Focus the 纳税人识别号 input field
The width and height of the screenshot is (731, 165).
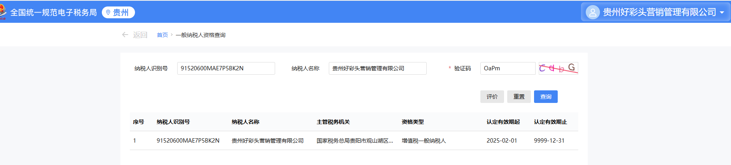point(226,68)
